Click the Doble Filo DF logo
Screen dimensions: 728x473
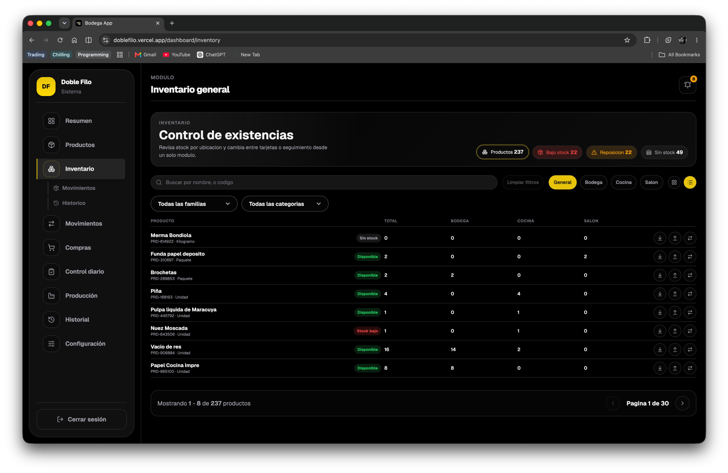[x=46, y=87]
